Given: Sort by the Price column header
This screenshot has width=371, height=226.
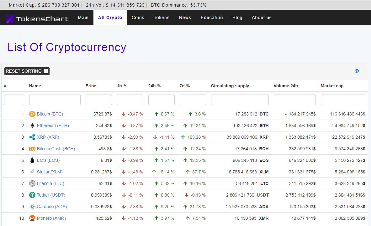Looking at the screenshot, I should (x=91, y=86).
